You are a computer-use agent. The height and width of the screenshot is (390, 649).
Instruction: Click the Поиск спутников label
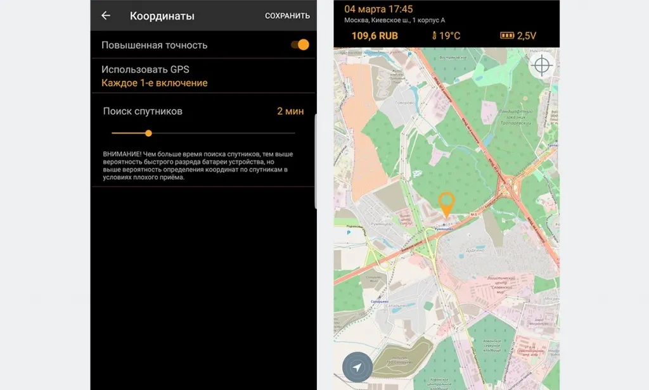click(x=143, y=111)
